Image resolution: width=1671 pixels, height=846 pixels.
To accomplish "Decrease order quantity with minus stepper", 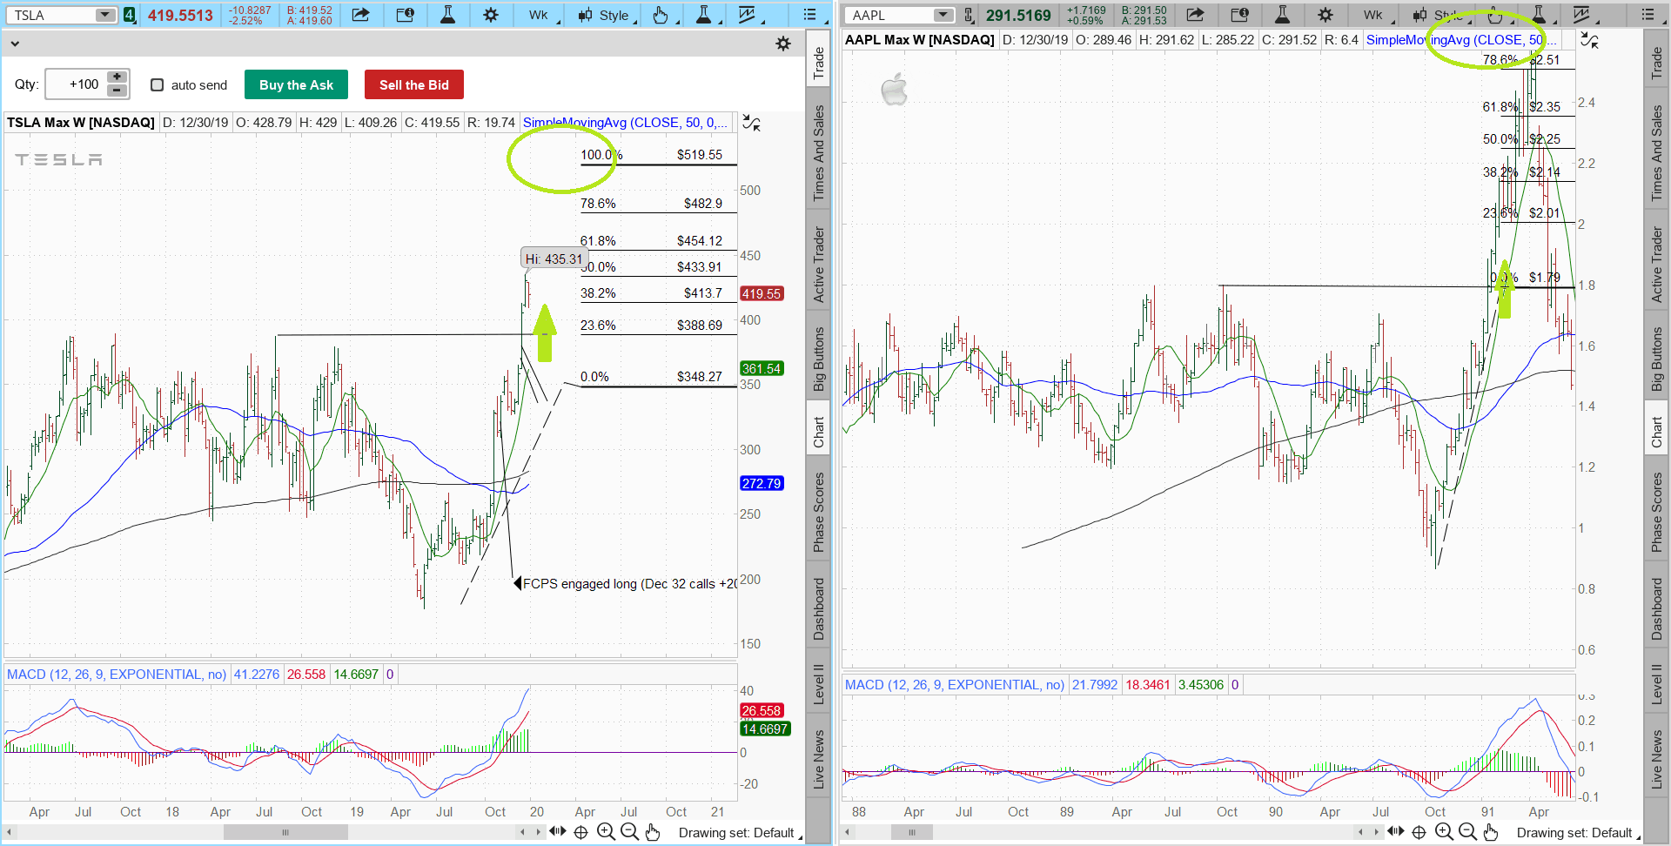I will point(117,91).
